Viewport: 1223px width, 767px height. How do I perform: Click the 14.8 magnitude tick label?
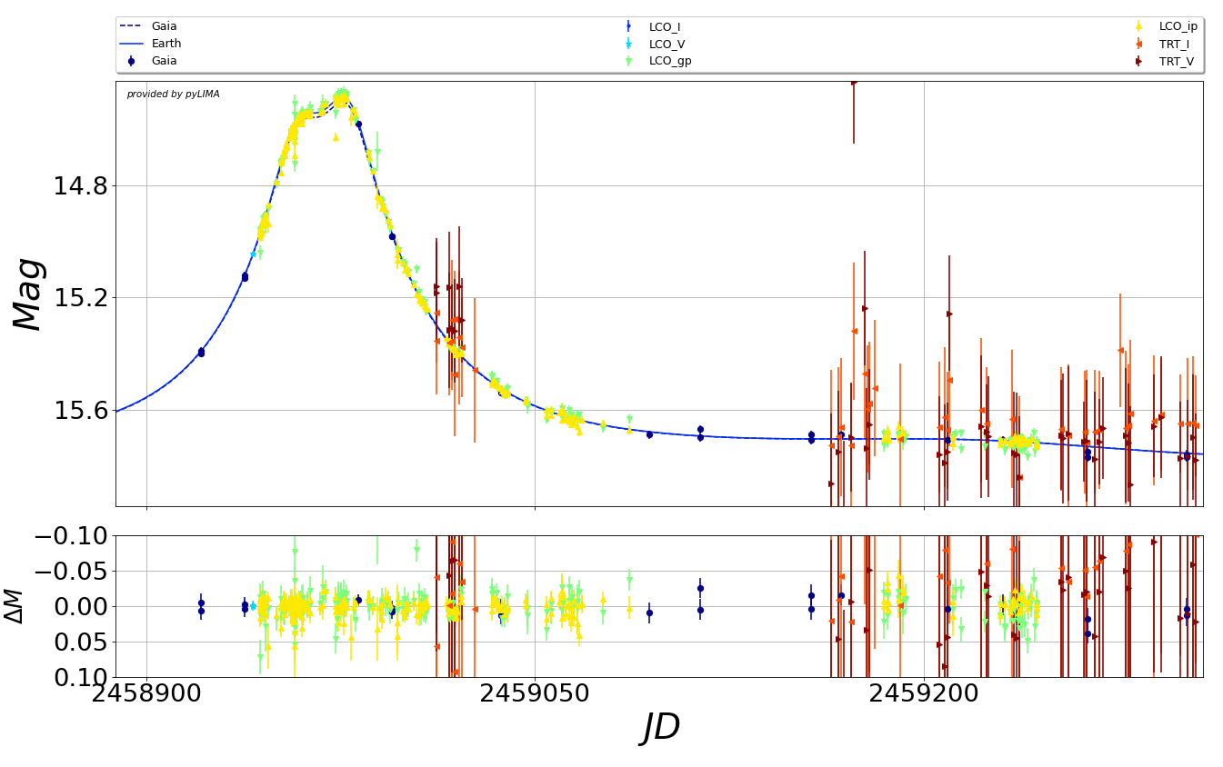(80, 186)
